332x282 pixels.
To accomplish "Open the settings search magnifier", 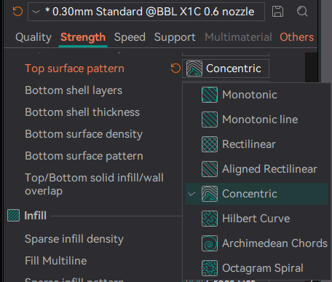I will point(302,12).
